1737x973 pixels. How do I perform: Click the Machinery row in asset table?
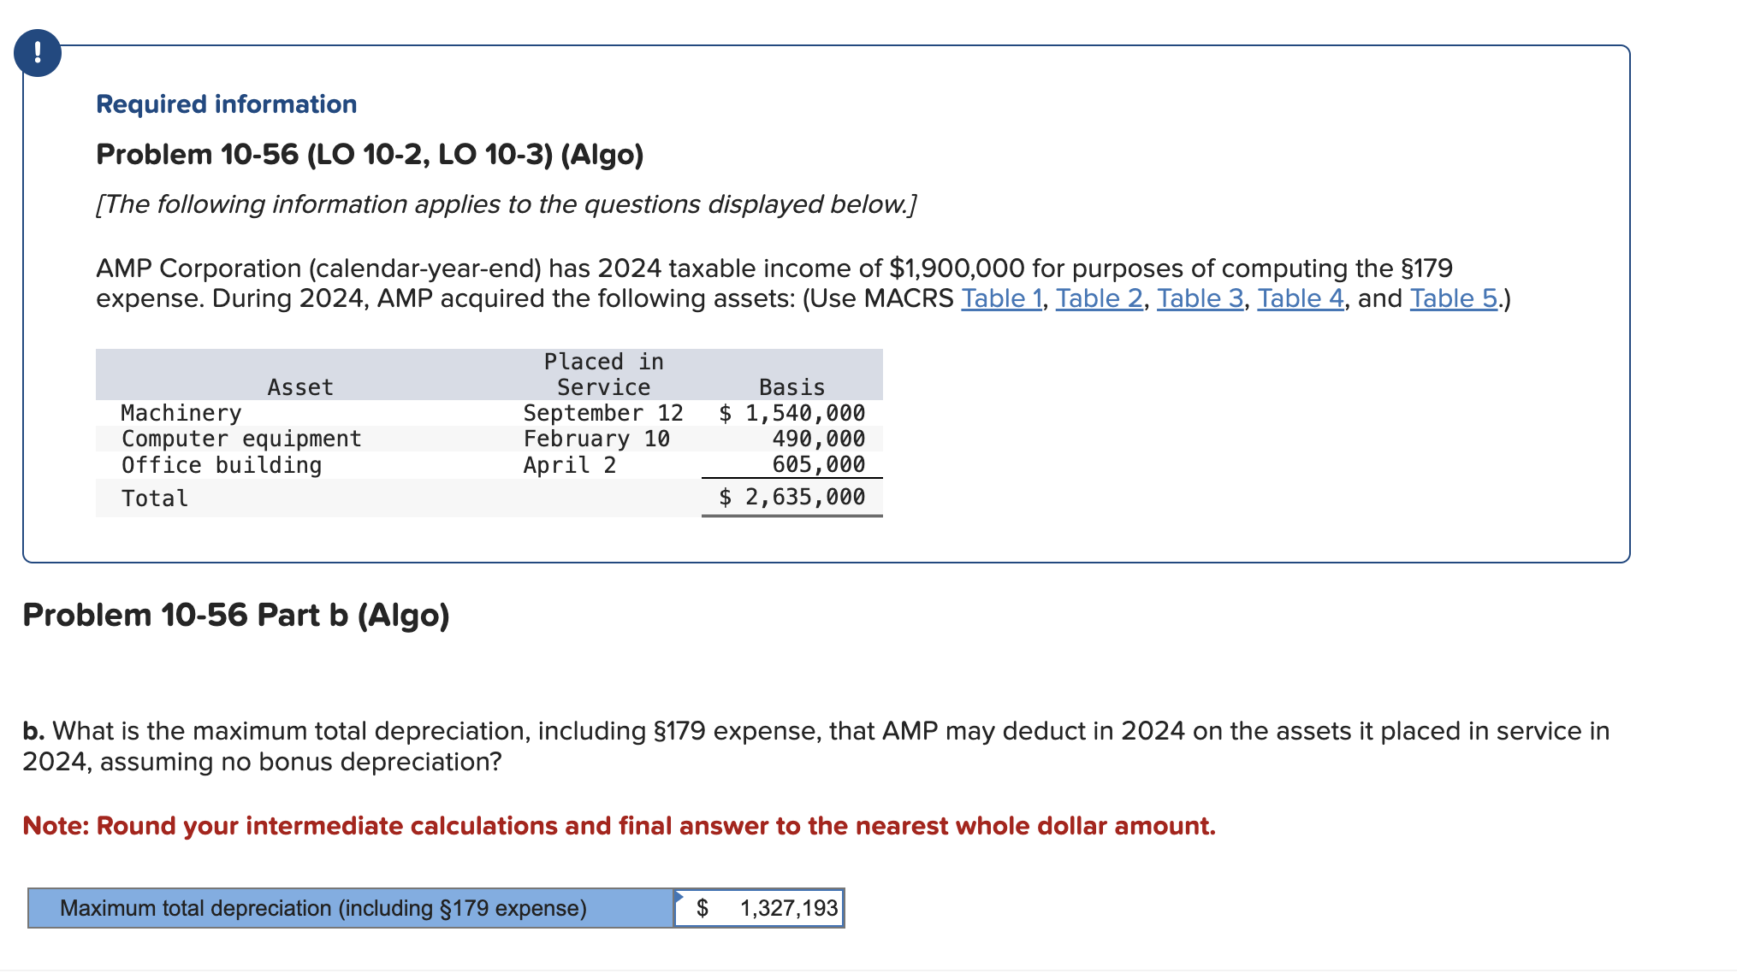click(181, 413)
